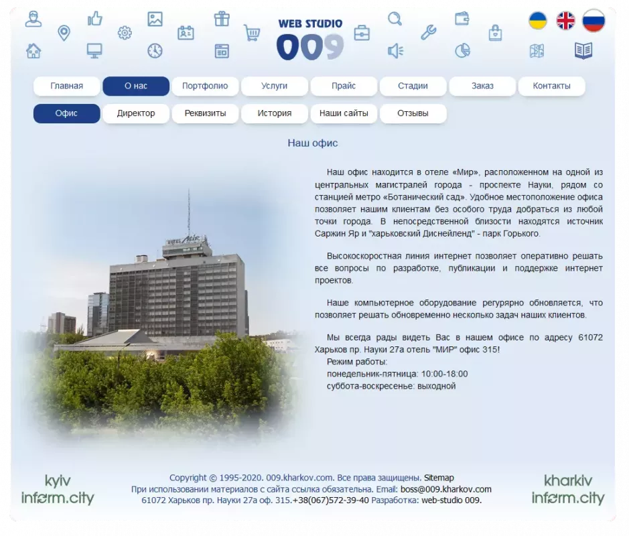Click the boss@009.kharkov.com email link

tap(446, 489)
